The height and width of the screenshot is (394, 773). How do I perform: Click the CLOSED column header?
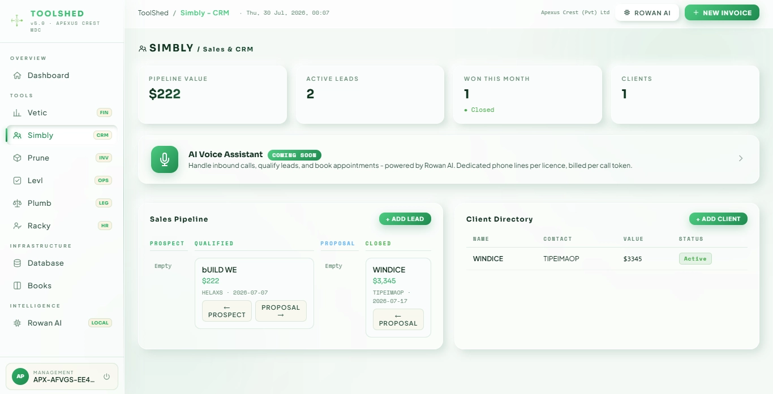(378, 243)
